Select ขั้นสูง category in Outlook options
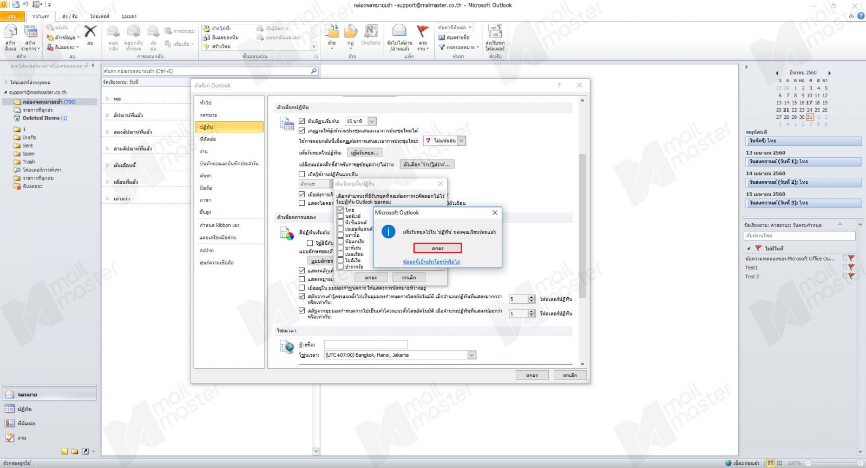 point(229,212)
